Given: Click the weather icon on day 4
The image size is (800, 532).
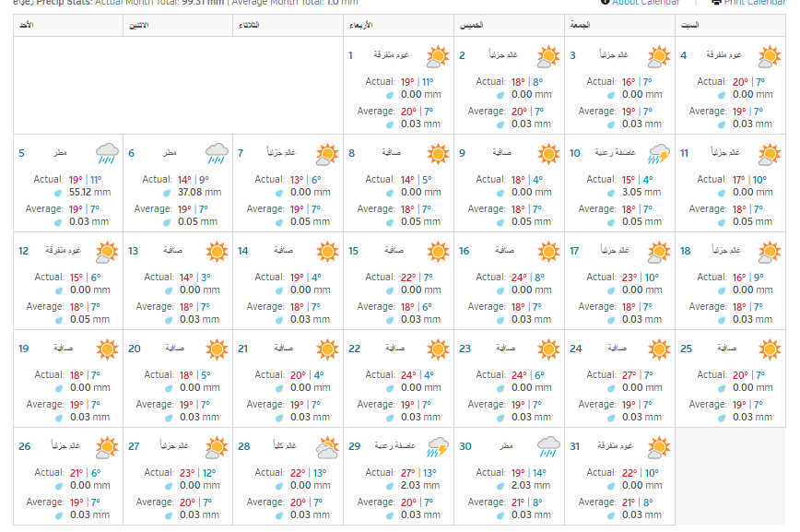Looking at the screenshot, I should (x=770, y=56).
